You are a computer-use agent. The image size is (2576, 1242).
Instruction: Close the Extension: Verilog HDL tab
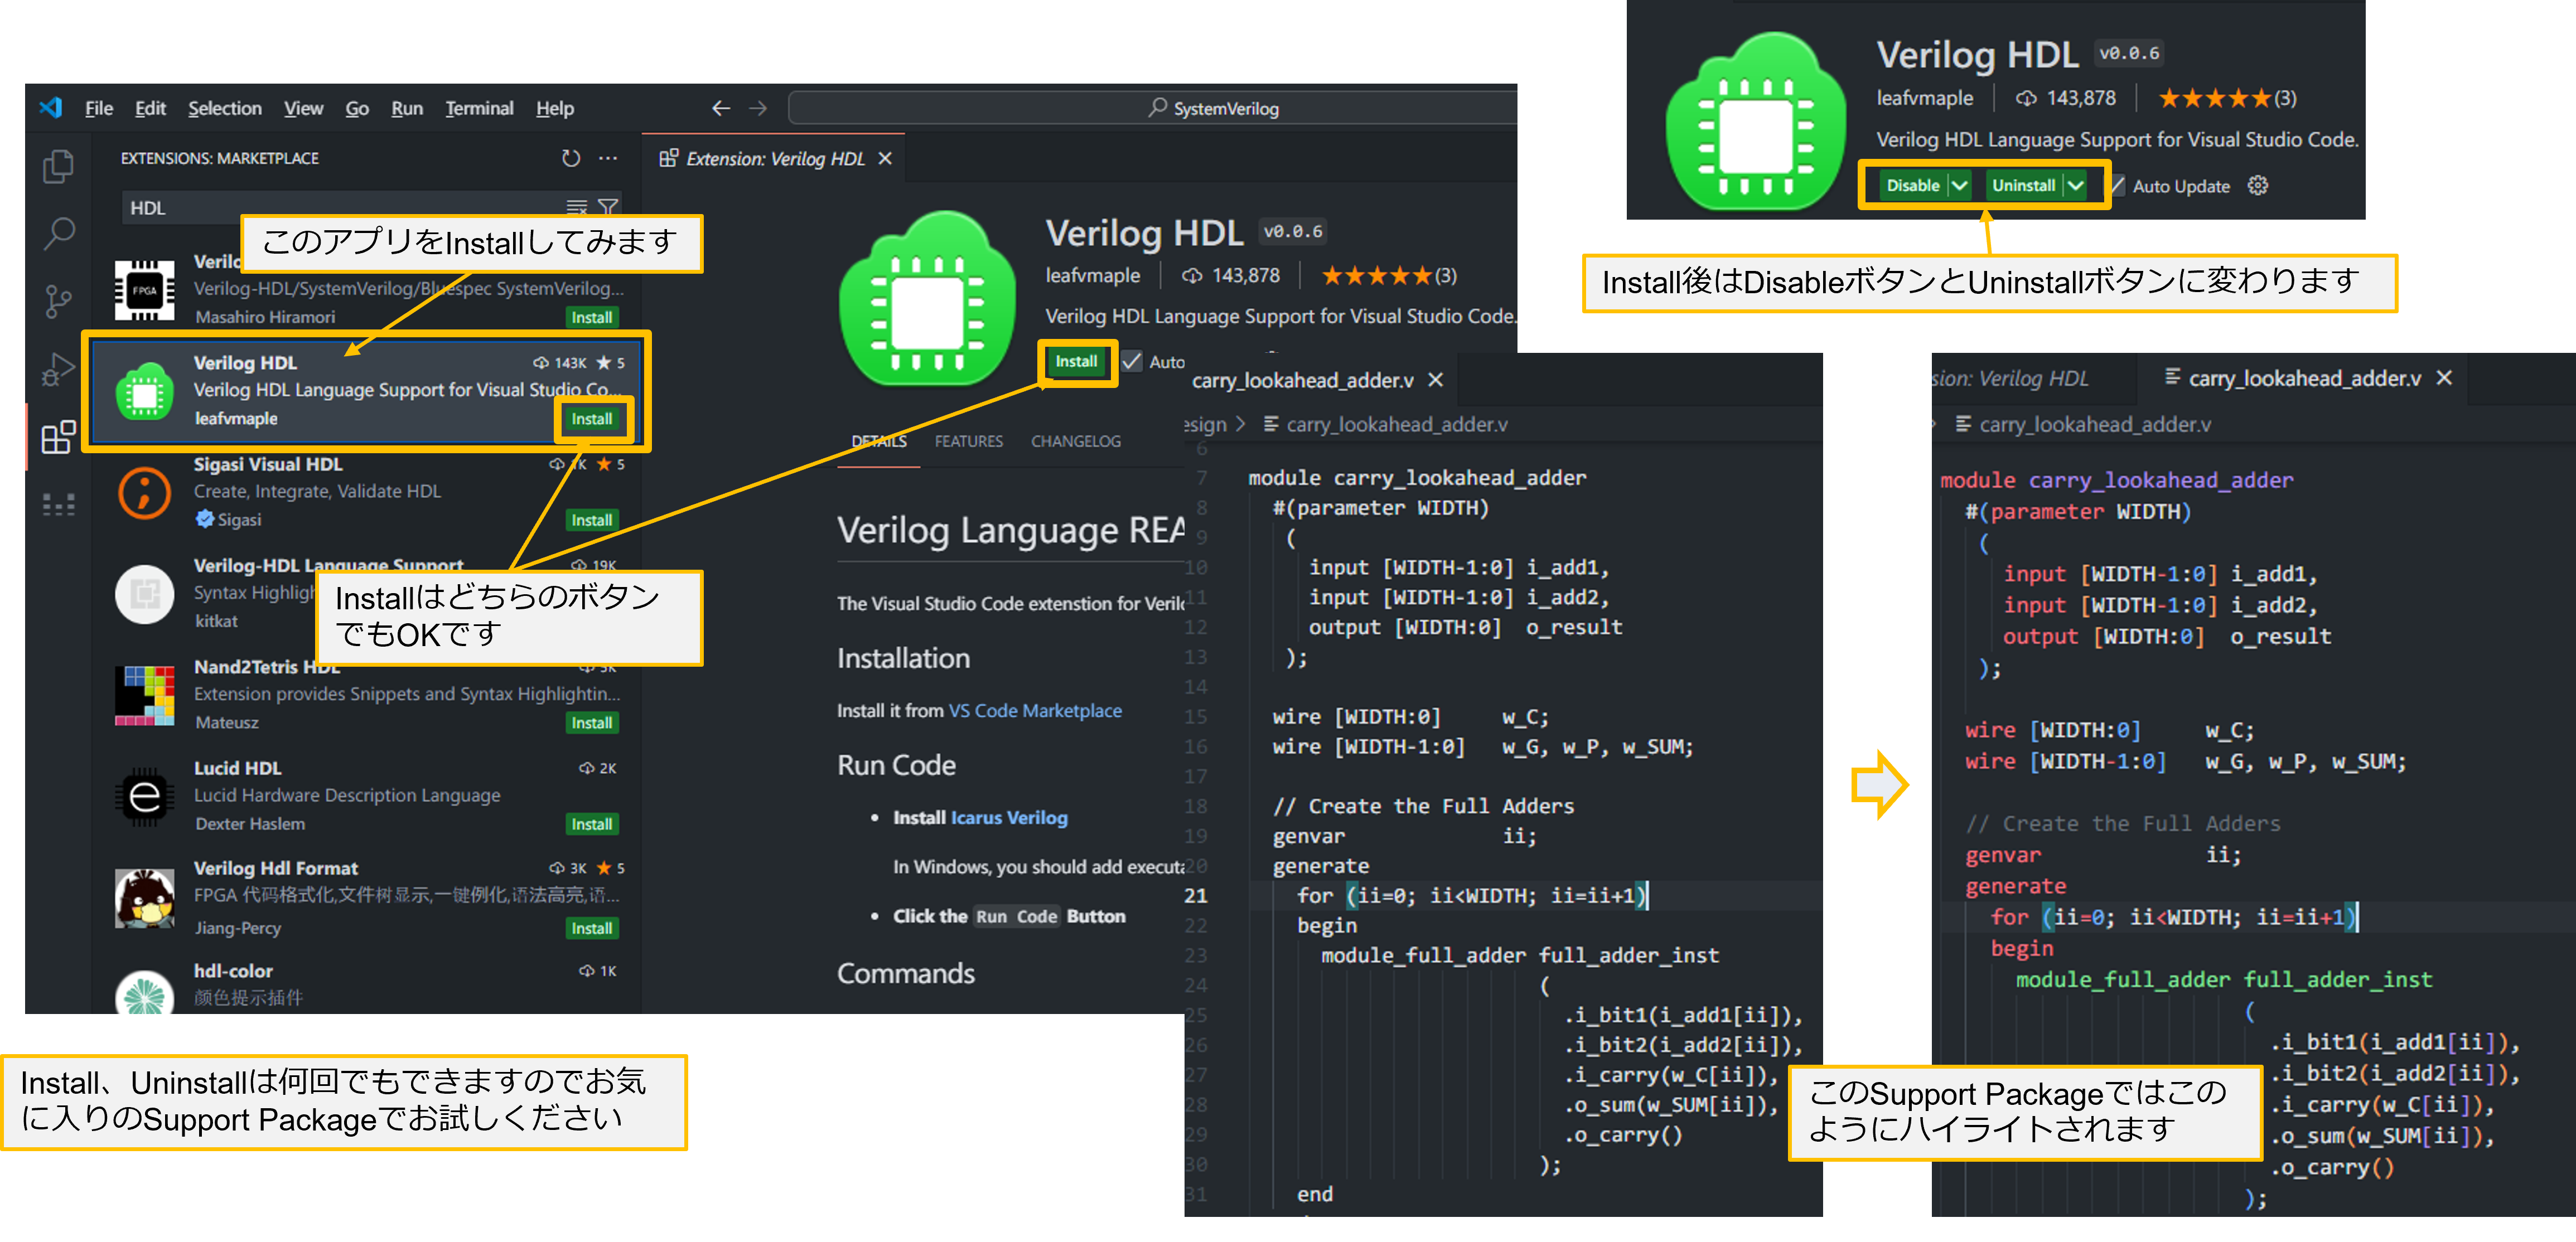coord(885,159)
